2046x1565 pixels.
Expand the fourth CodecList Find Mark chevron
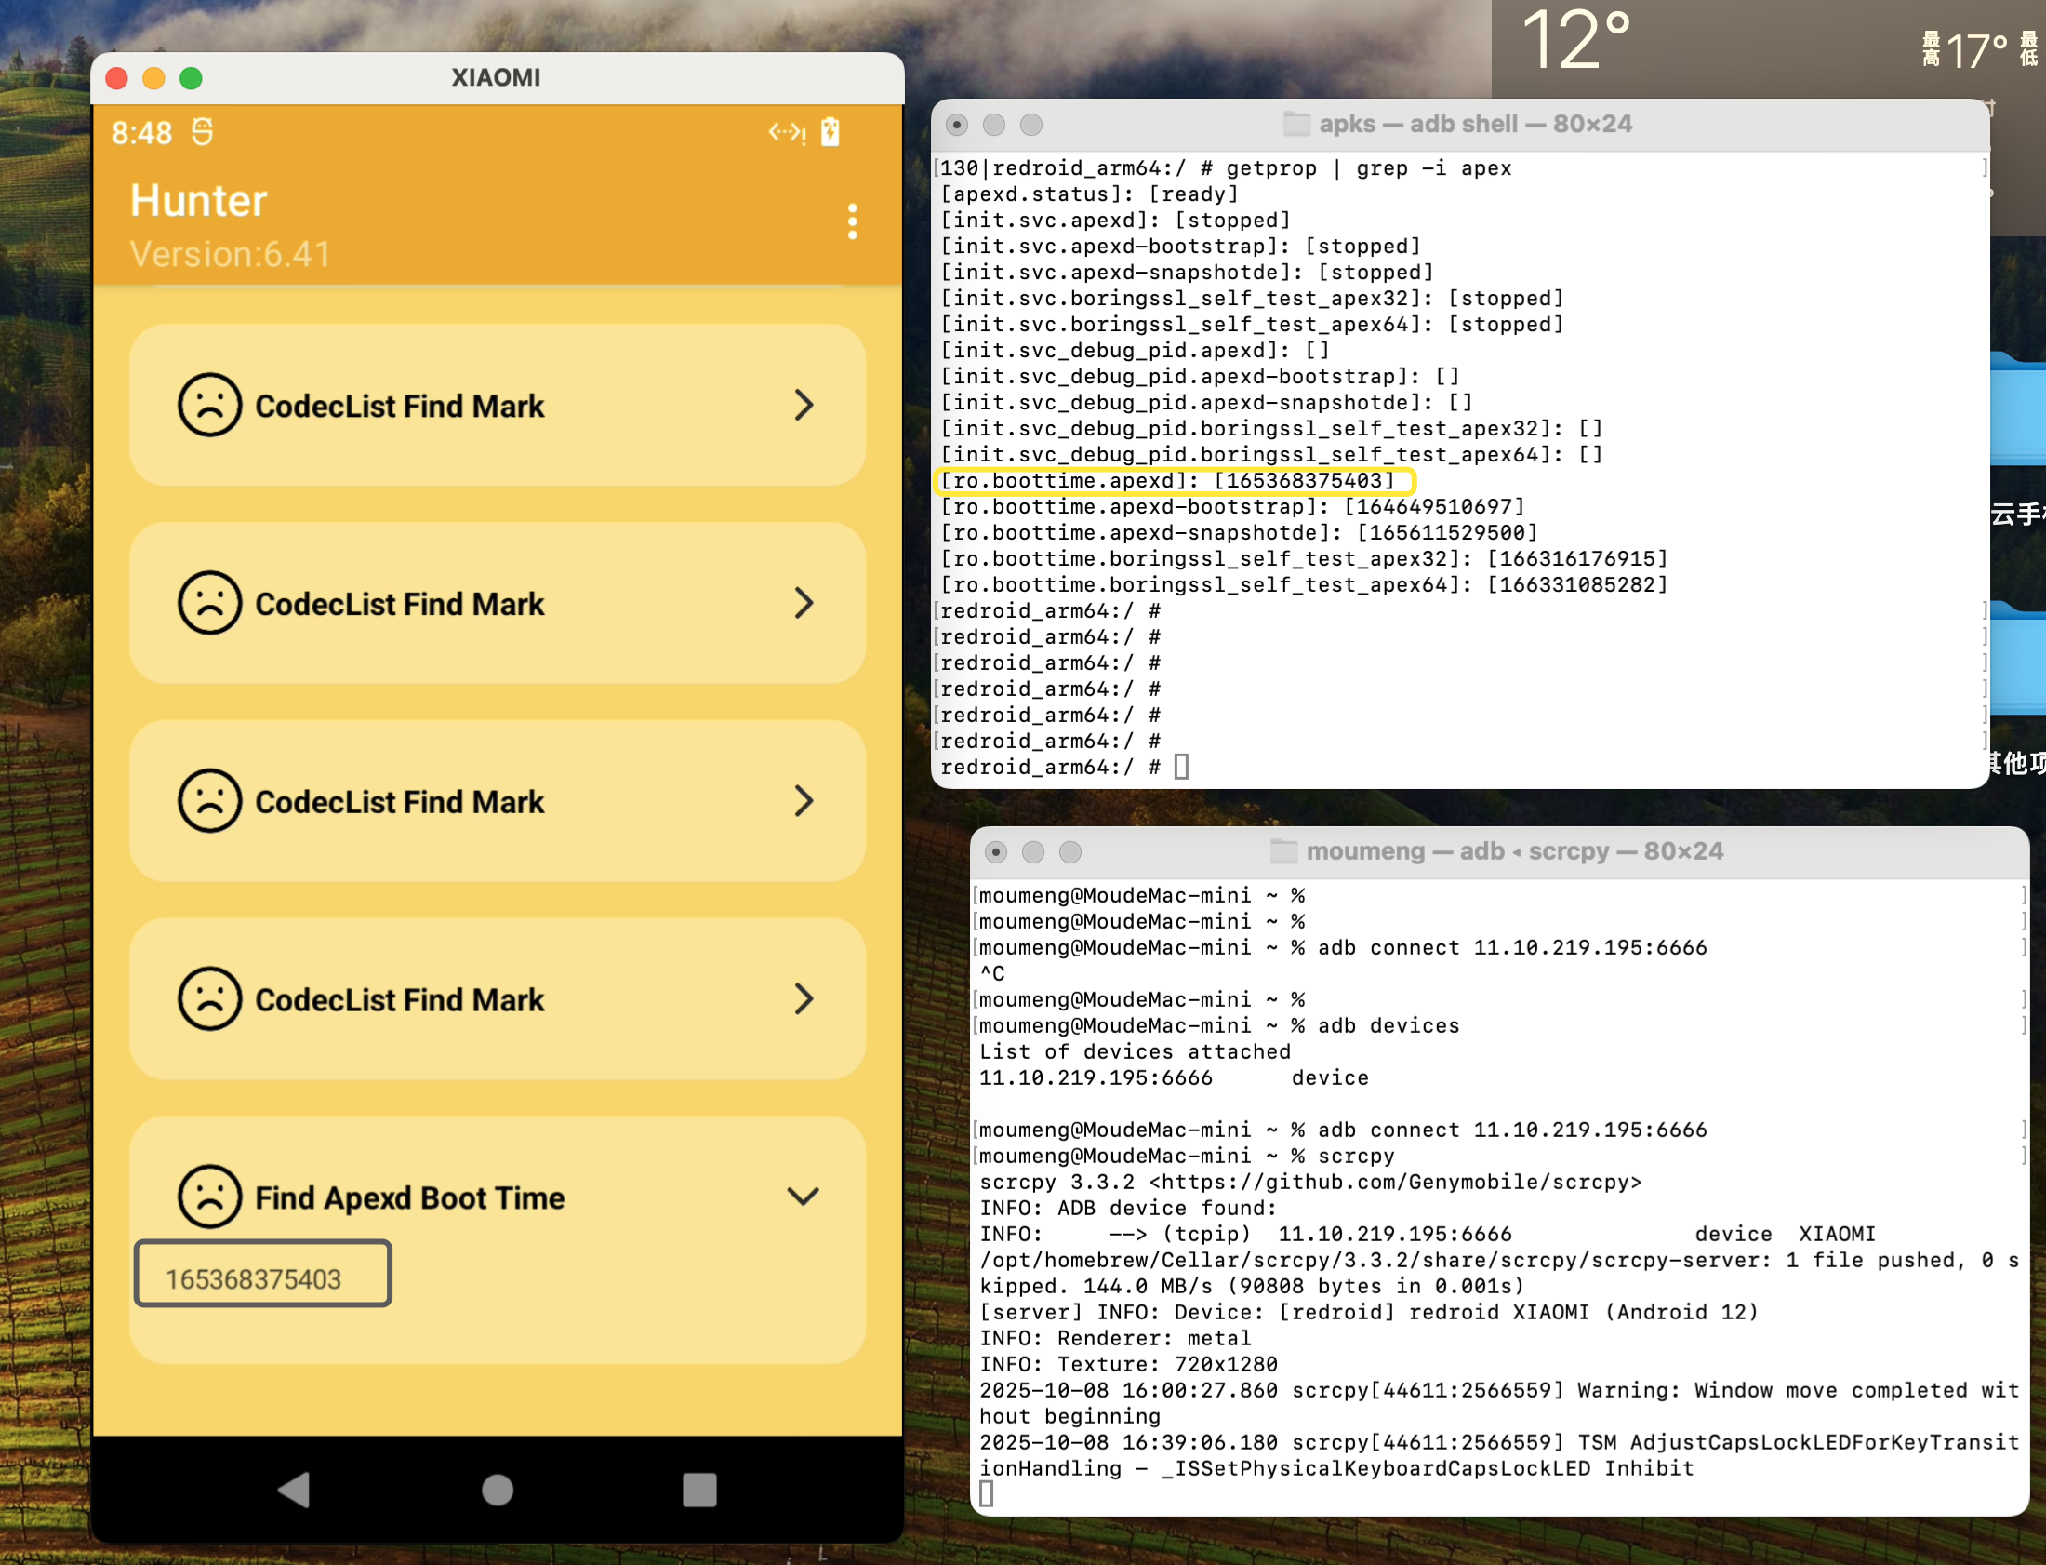(804, 998)
